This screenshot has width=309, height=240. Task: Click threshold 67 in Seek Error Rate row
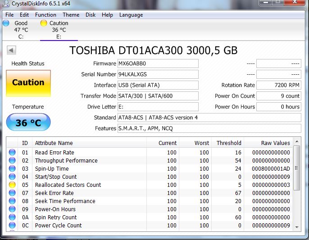pos(238,193)
